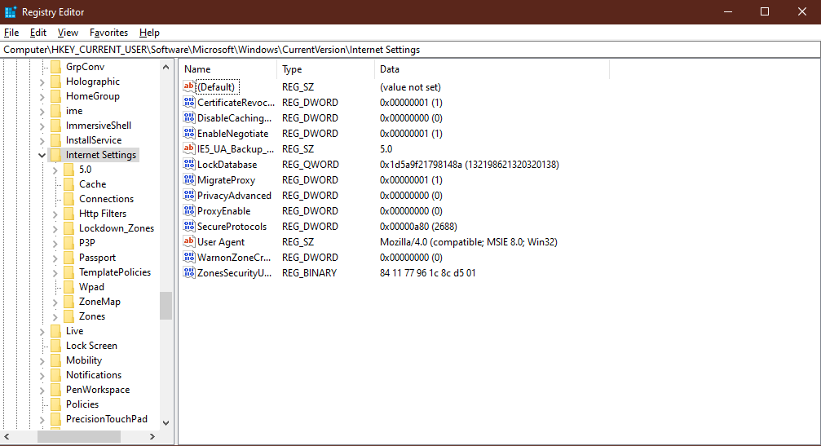Click the LockDatabase QWORD value icon
Viewport: 821px width, 446px height.
(x=188, y=165)
